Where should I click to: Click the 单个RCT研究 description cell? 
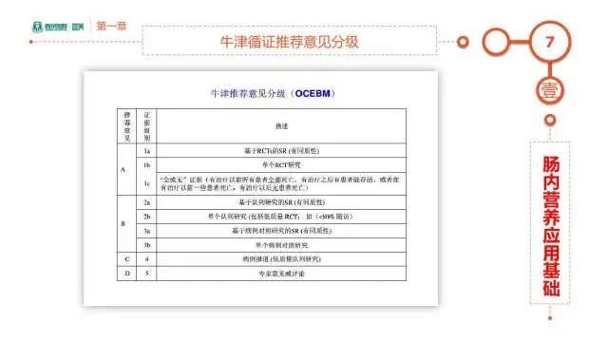pos(281,165)
